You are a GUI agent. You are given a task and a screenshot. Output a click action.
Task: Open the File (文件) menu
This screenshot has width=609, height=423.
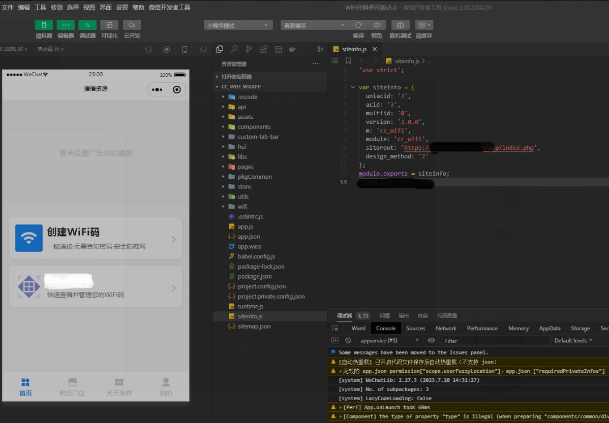(8, 8)
